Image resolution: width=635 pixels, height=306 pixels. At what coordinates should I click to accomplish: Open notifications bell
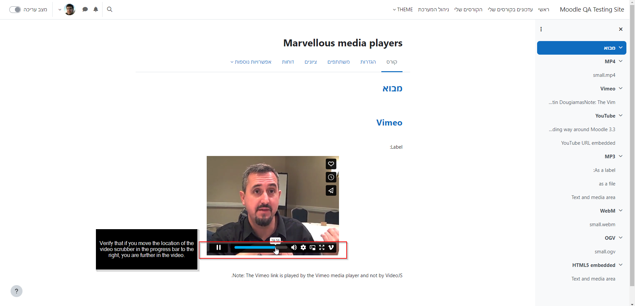coord(96,9)
